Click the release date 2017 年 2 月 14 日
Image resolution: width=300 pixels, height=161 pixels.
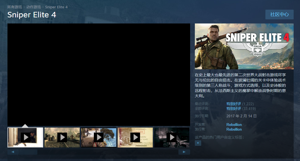241,116
